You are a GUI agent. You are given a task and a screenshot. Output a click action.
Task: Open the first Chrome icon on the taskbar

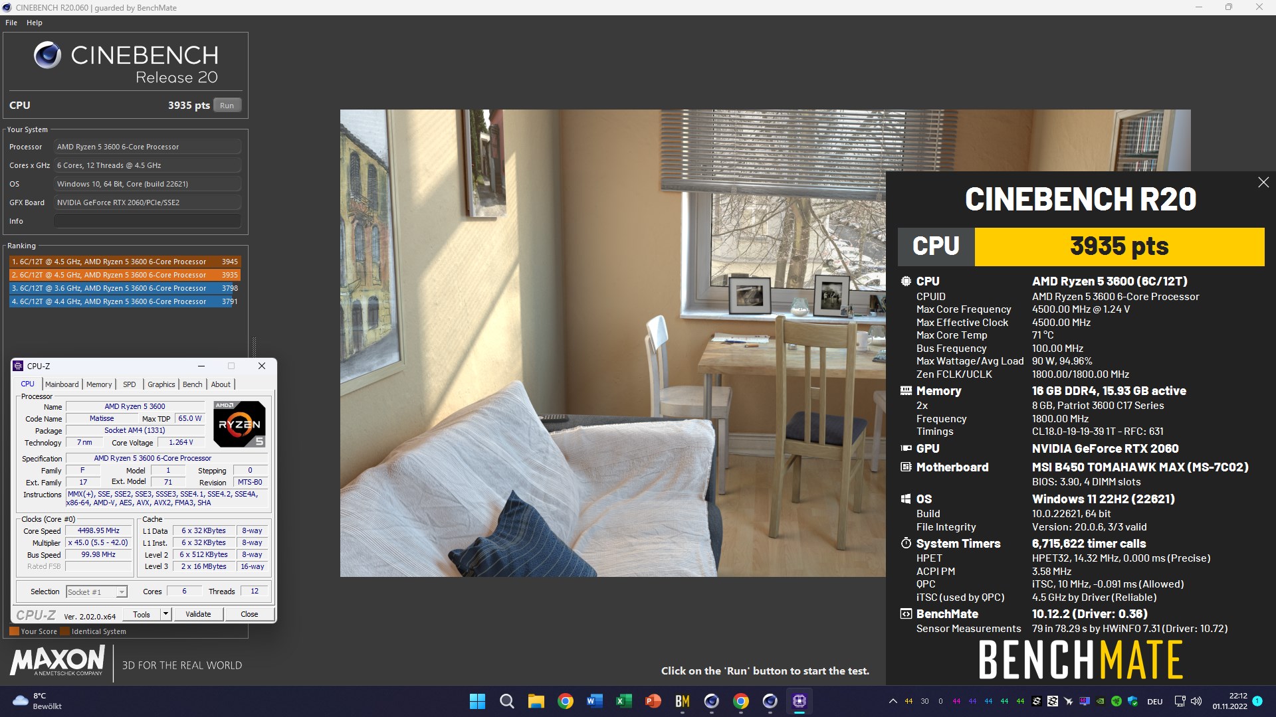(566, 701)
